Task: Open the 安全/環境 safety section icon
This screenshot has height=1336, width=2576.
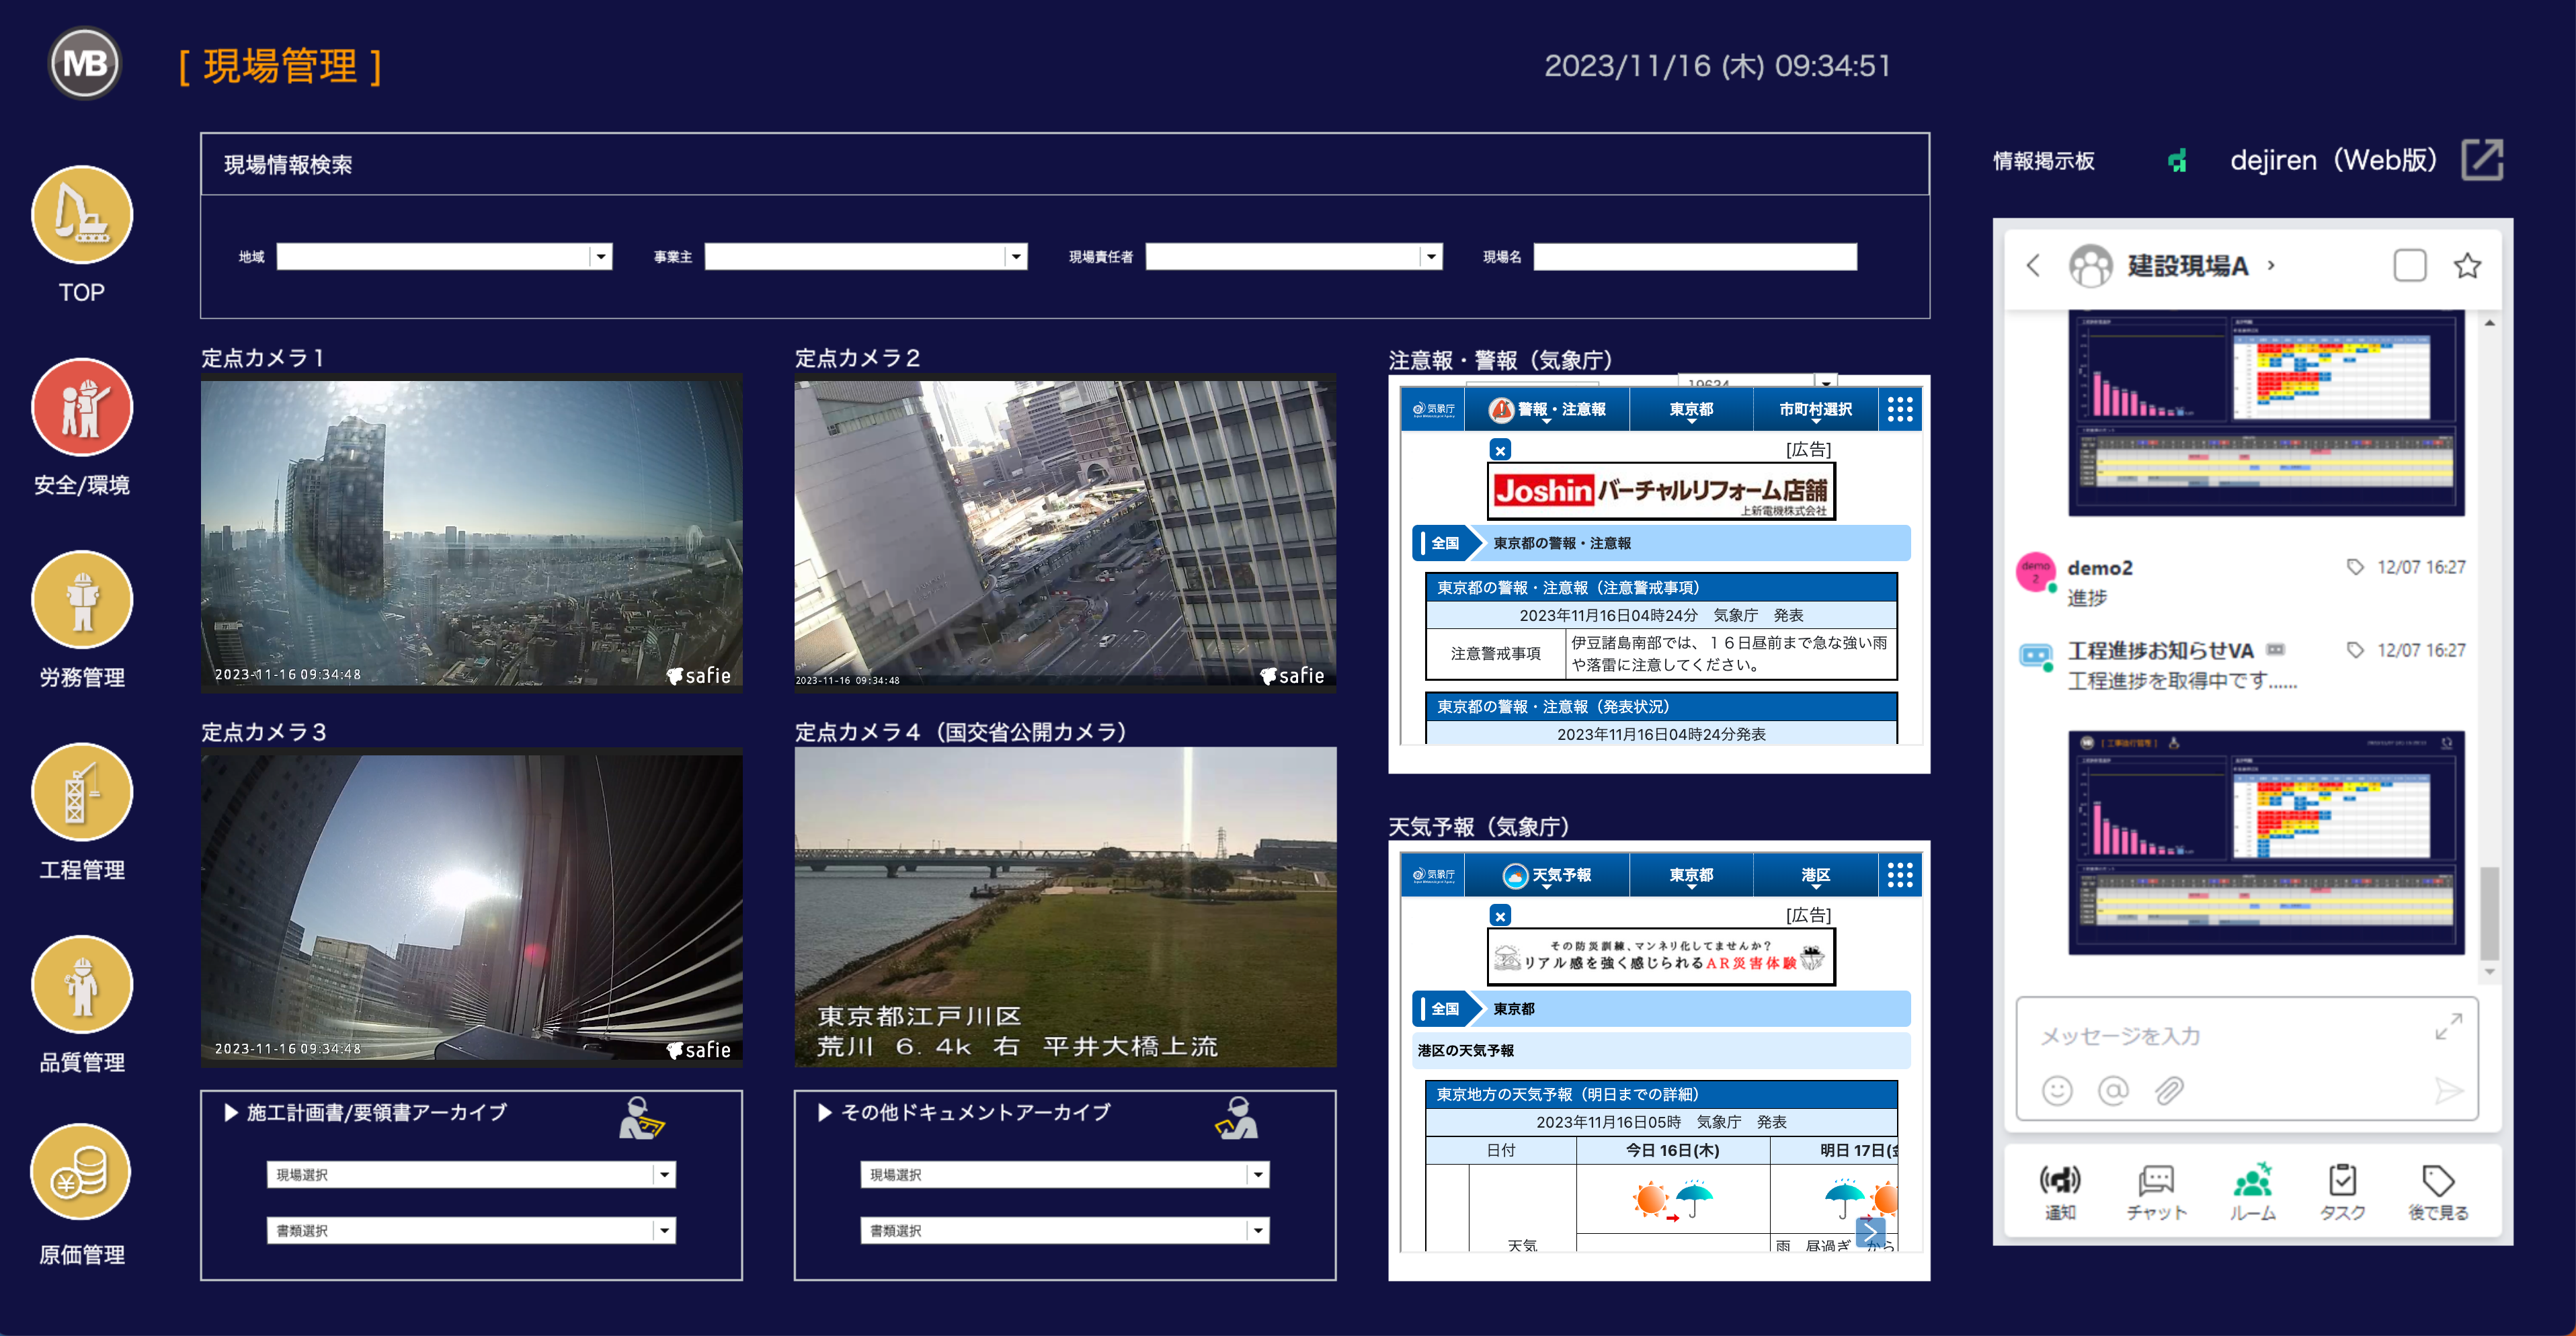Action: tap(82, 407)
